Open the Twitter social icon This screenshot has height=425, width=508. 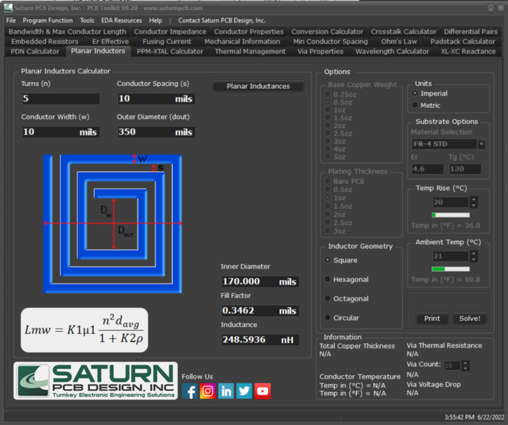point(244,391)
